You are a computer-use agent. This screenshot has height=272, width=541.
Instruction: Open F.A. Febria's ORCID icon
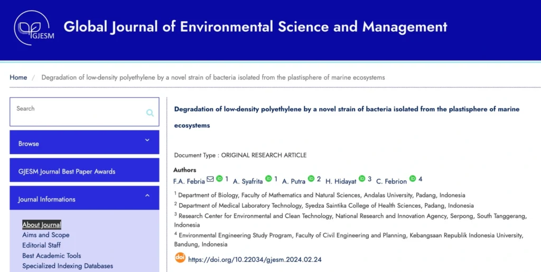click(219, 179)
